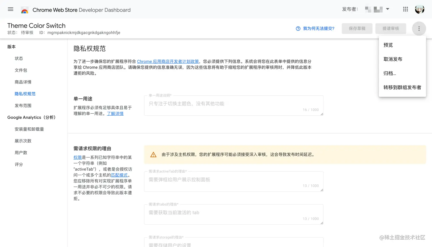View 安装量和卸载量 analytics
This screenshot has height=247, width=432.
tap(29, 129)
